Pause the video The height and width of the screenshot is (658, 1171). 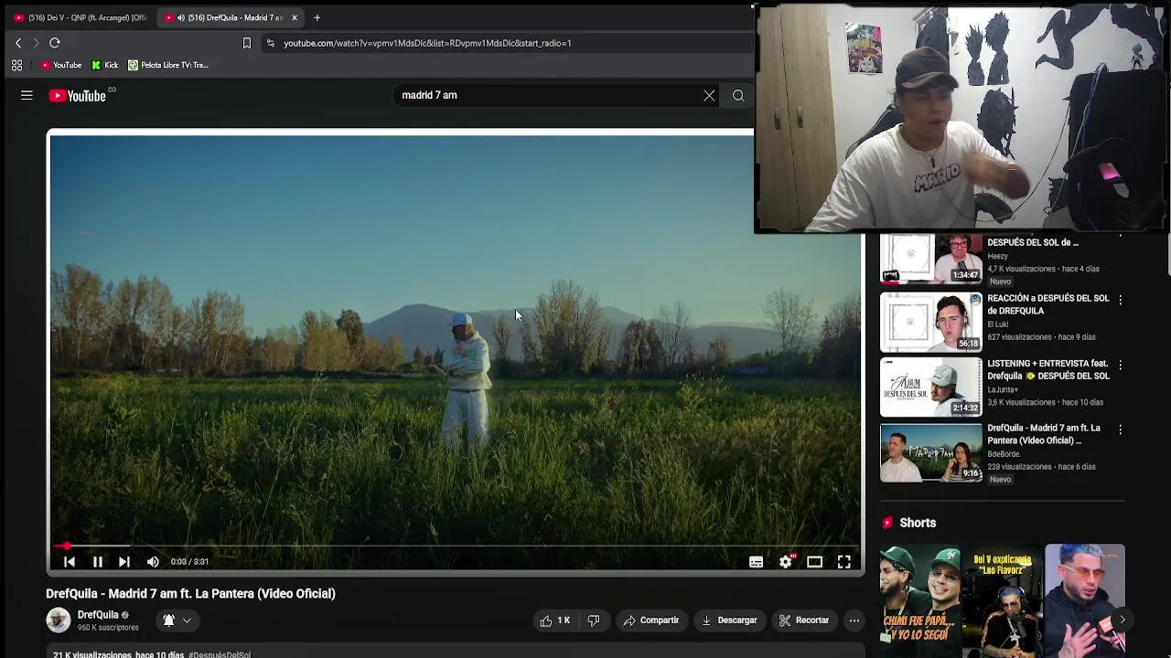pos(97,562)
